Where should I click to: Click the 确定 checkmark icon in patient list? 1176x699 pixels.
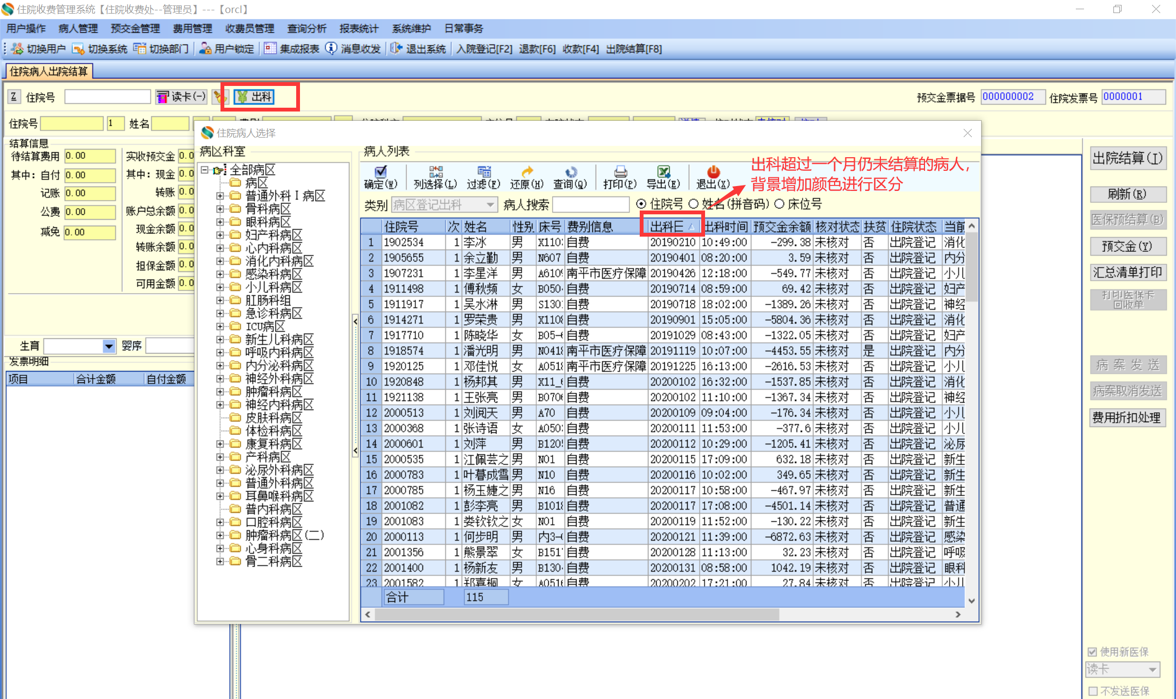[x=381, y=172]
